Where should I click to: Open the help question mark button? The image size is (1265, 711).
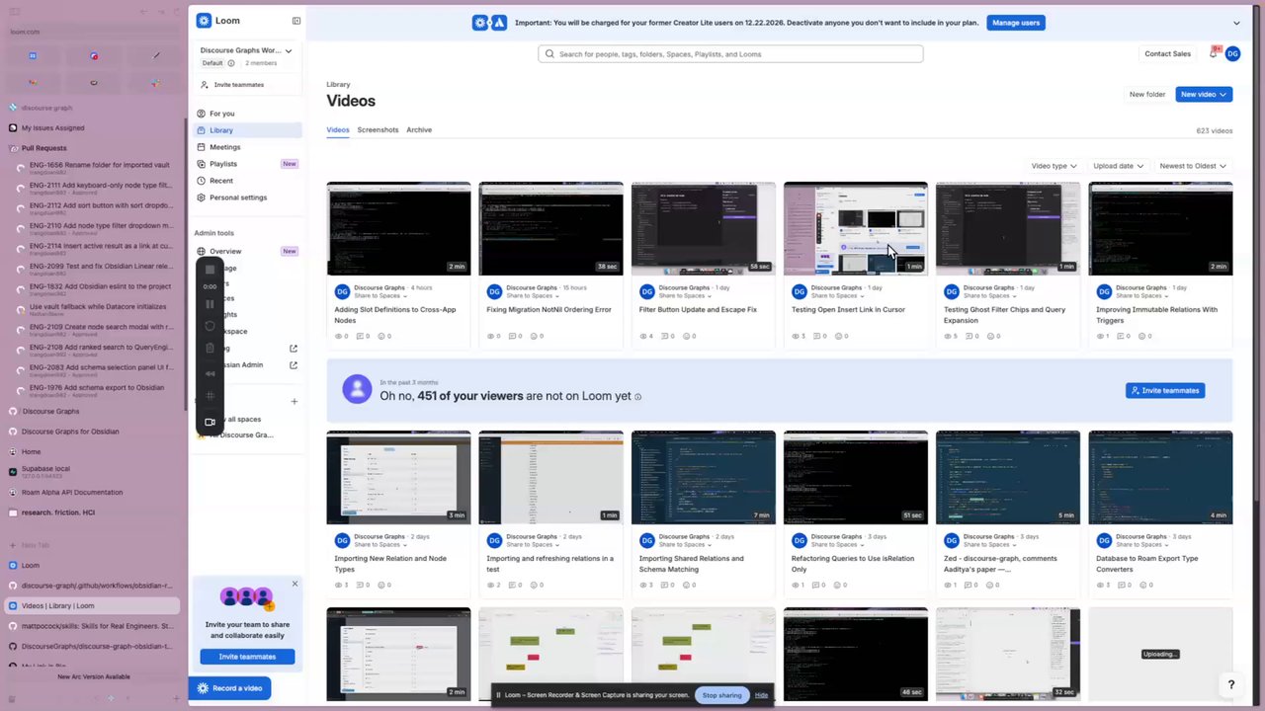point(1231,684)
